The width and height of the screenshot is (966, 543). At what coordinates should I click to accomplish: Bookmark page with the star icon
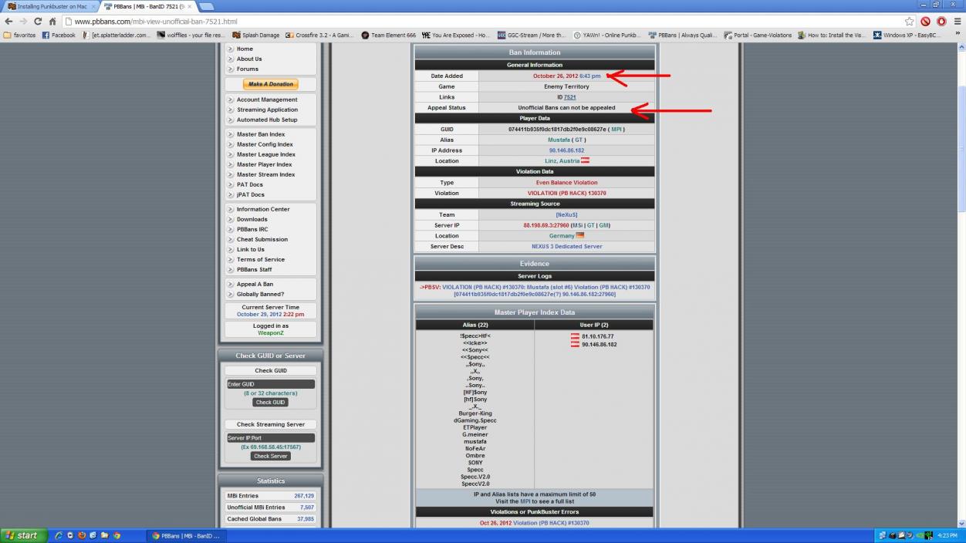[x=910, y=22]
